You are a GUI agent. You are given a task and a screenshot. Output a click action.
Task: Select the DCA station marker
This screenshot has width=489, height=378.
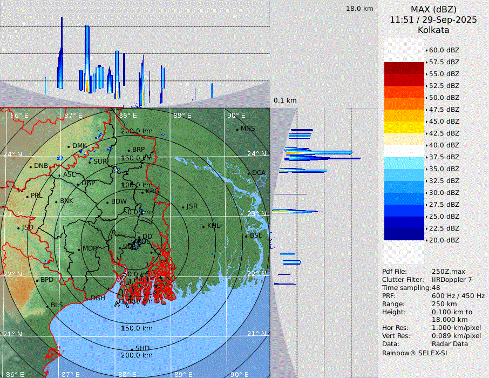click(x=249, y=173)
